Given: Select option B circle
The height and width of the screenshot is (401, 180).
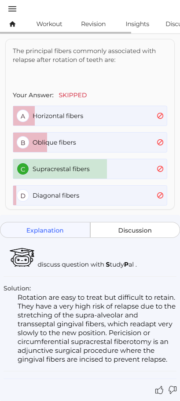Looking at the screenshot, I should [x=23, y=142].
